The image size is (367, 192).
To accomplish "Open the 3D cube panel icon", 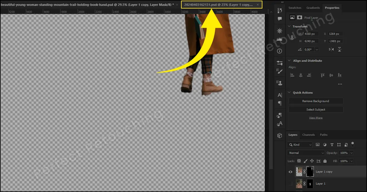I will point(280,136).
